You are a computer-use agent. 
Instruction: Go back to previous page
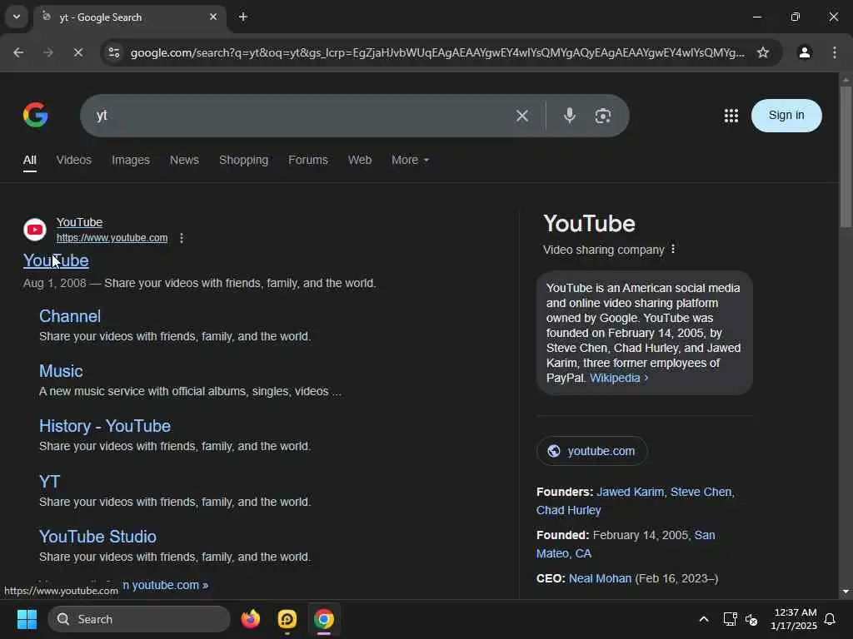(18, 52)
